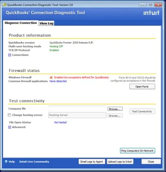This screenshot has width=166, height=172.
Task: Click the Hosting Off status text
Action: click(56, 47)
